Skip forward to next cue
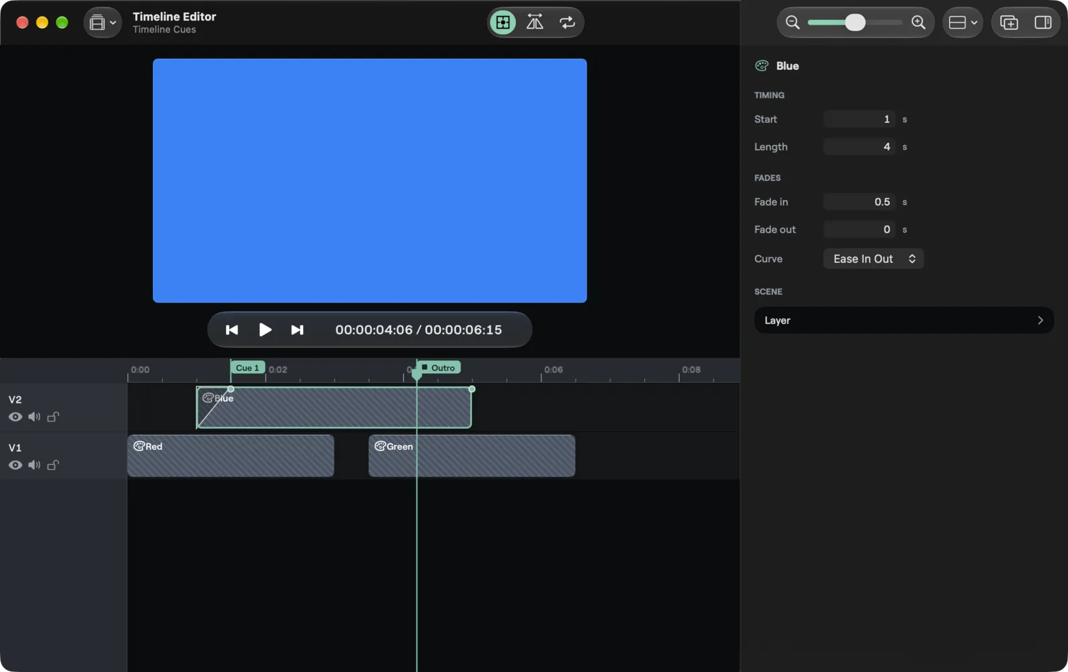Screen dimensions: 1068x672 (x=297, y=330)
